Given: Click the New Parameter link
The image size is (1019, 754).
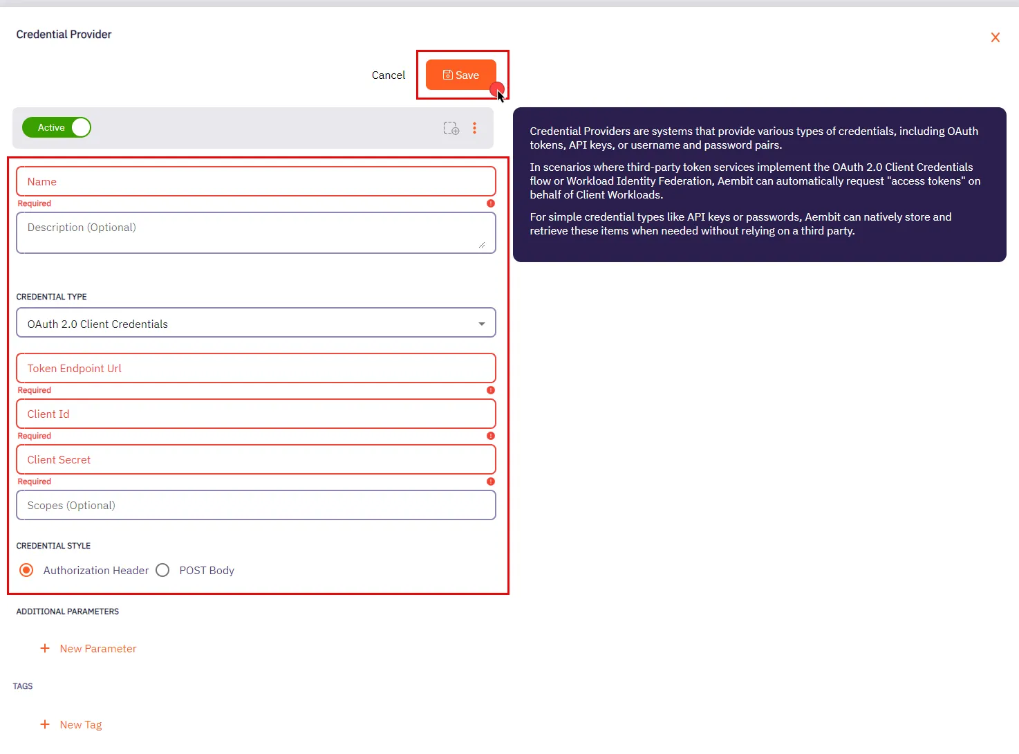Looking at the screenshot, I should point(97,648).
